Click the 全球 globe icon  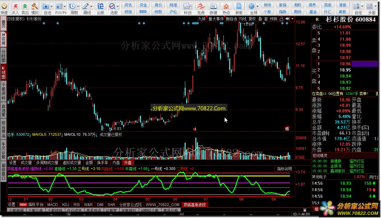[x=252, y=6]
